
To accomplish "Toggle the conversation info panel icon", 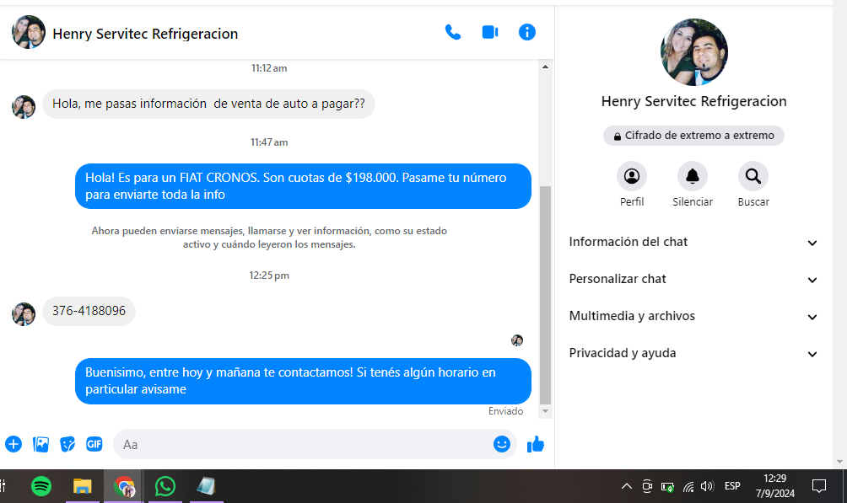I will [527, 33].
